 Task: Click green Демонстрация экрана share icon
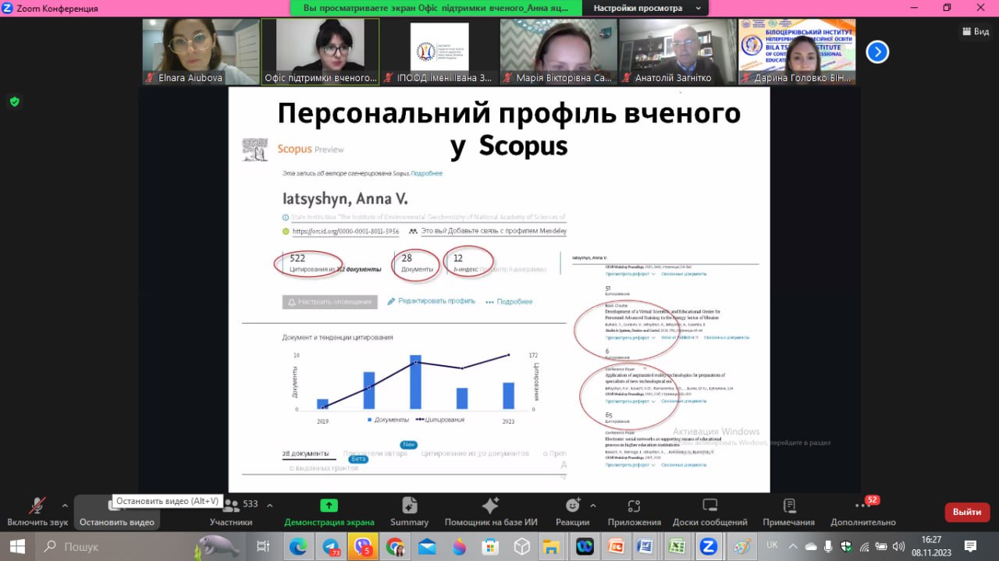click(x=329, y=505)
